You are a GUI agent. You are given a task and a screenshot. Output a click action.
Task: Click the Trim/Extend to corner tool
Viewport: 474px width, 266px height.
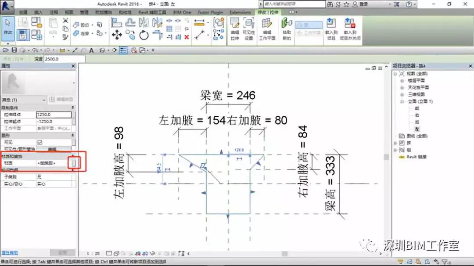(157, 35)
